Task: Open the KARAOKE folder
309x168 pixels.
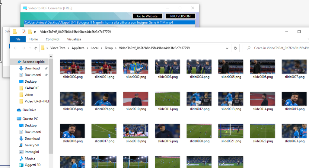Action: [32, 88]
